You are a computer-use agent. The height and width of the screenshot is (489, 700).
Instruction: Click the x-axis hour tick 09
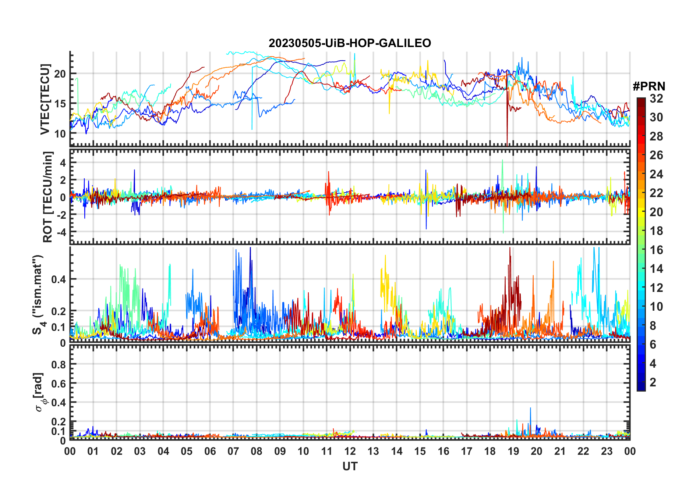280,451
